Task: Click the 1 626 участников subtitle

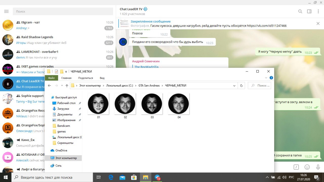Action: tap(132, 14)
